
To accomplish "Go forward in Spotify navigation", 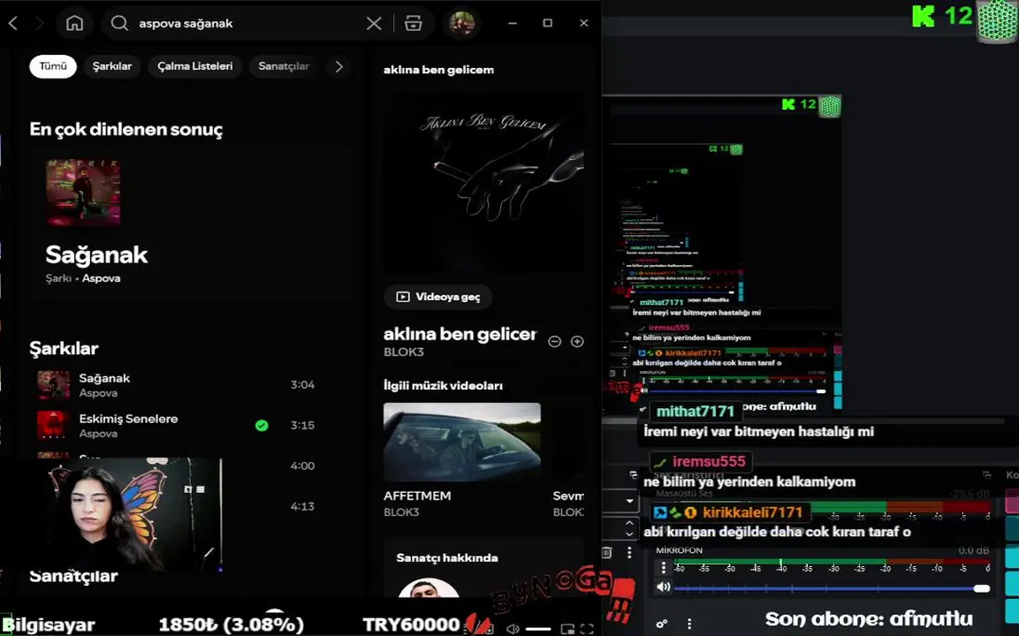I will click(x=40, y=23).
